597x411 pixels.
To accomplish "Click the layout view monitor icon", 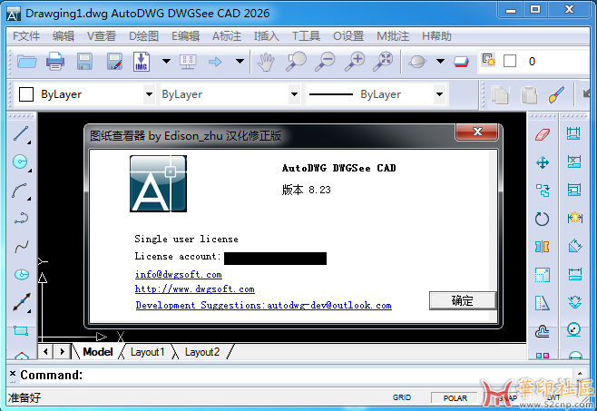I will coord(188,62).
